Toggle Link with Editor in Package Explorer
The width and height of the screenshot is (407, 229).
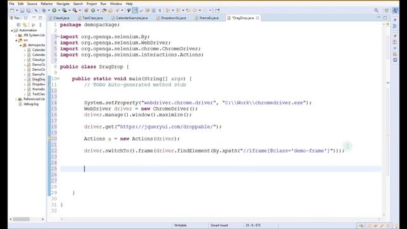(x=25, y=25)
